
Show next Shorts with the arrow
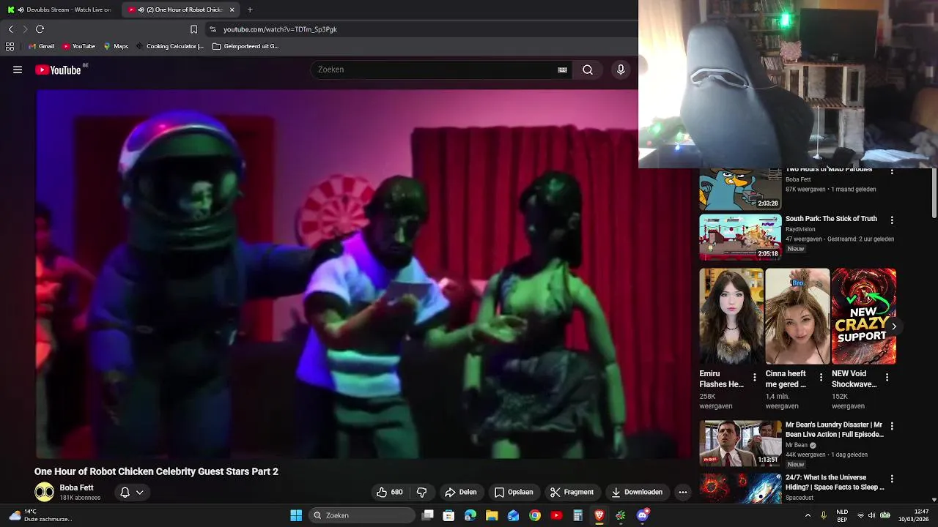893,326
